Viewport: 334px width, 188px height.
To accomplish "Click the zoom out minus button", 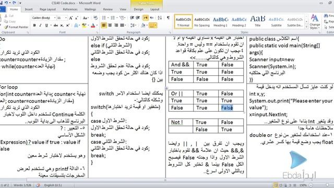I will (x=311, y=185).
